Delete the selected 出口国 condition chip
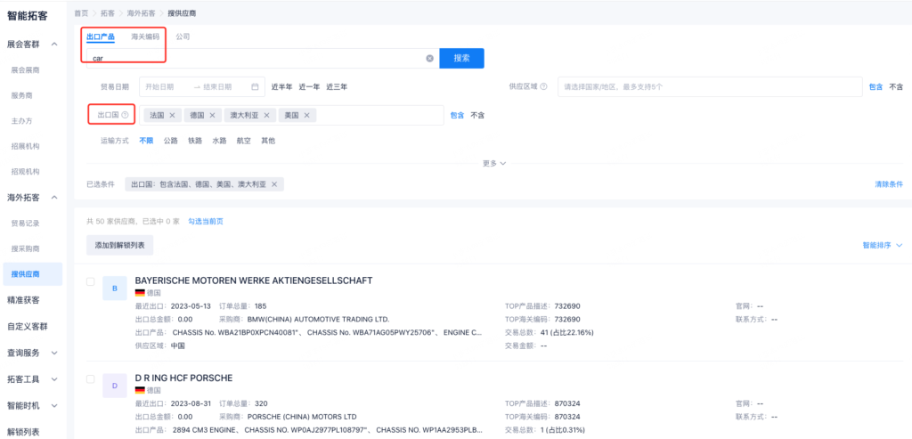Image resolution: width=912 pixels, height=439 pixels. point(275,184)
